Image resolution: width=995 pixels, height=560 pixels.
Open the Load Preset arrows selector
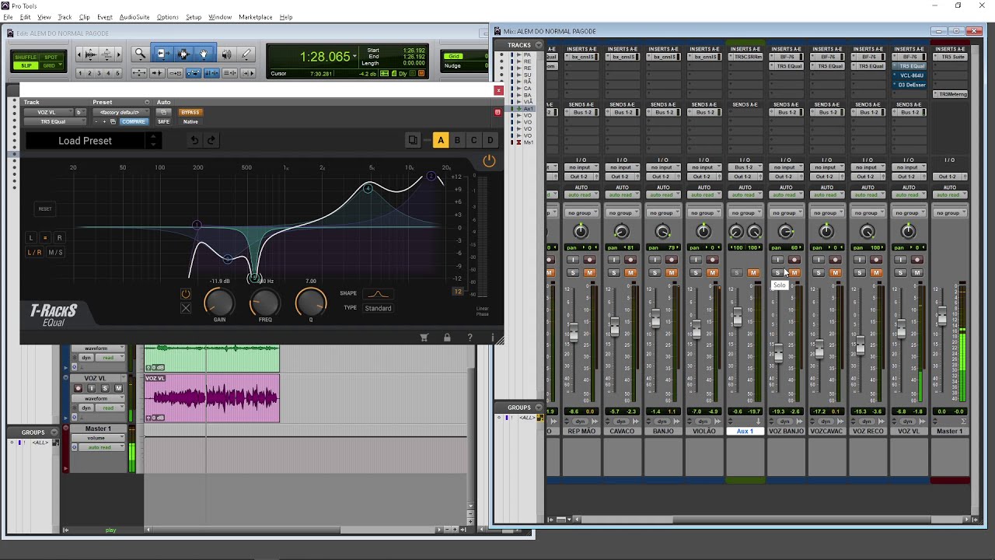pos(153,141)
